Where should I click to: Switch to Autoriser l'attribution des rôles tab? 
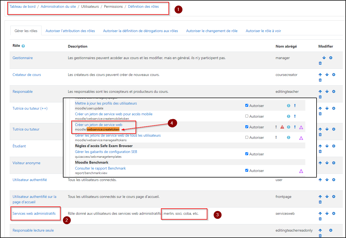click(70, 31)
